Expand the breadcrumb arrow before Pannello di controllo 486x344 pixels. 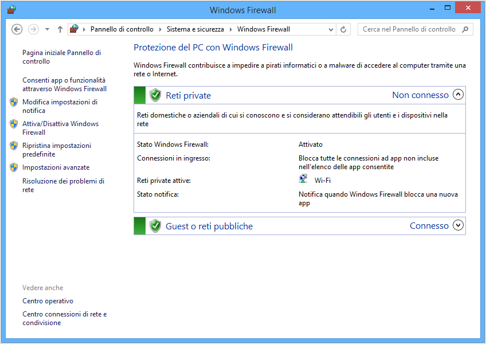click(x=84, y=29)
